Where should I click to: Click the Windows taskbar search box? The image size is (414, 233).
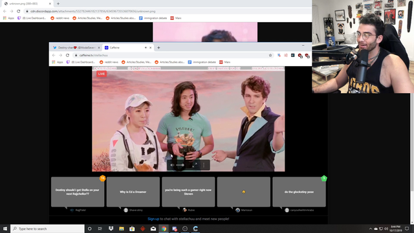(47, 228)
